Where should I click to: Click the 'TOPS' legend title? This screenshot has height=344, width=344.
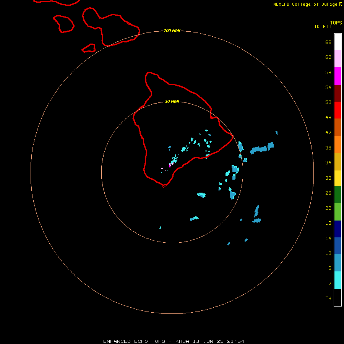click(336, 23)
